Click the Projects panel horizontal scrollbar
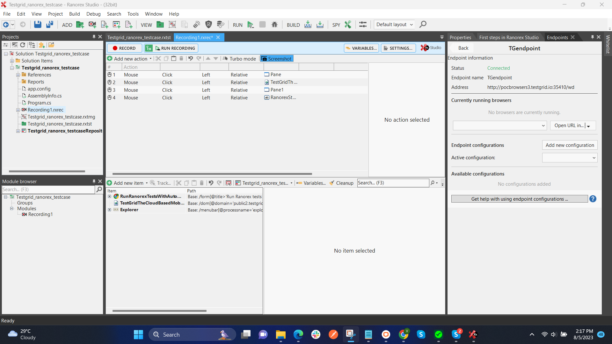612x344 pixels. point(47,171)
